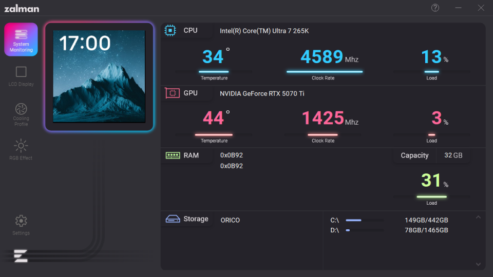
Task: Click the CPU clock rate bar
Action: pos(325,72)
